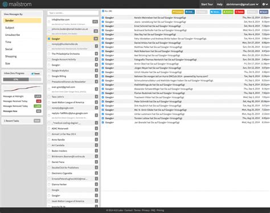Click the Inbox Zero progress bar

(x=22, y=79)
